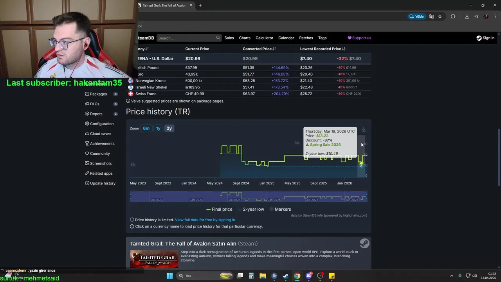Click the left handle of chart navigator
The height and width of the screenshot is (282, 501).
(x=130, y=196)
